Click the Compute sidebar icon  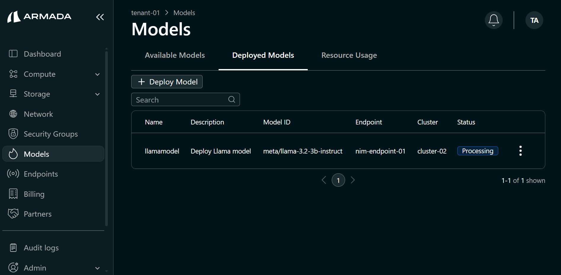(13, 74)
